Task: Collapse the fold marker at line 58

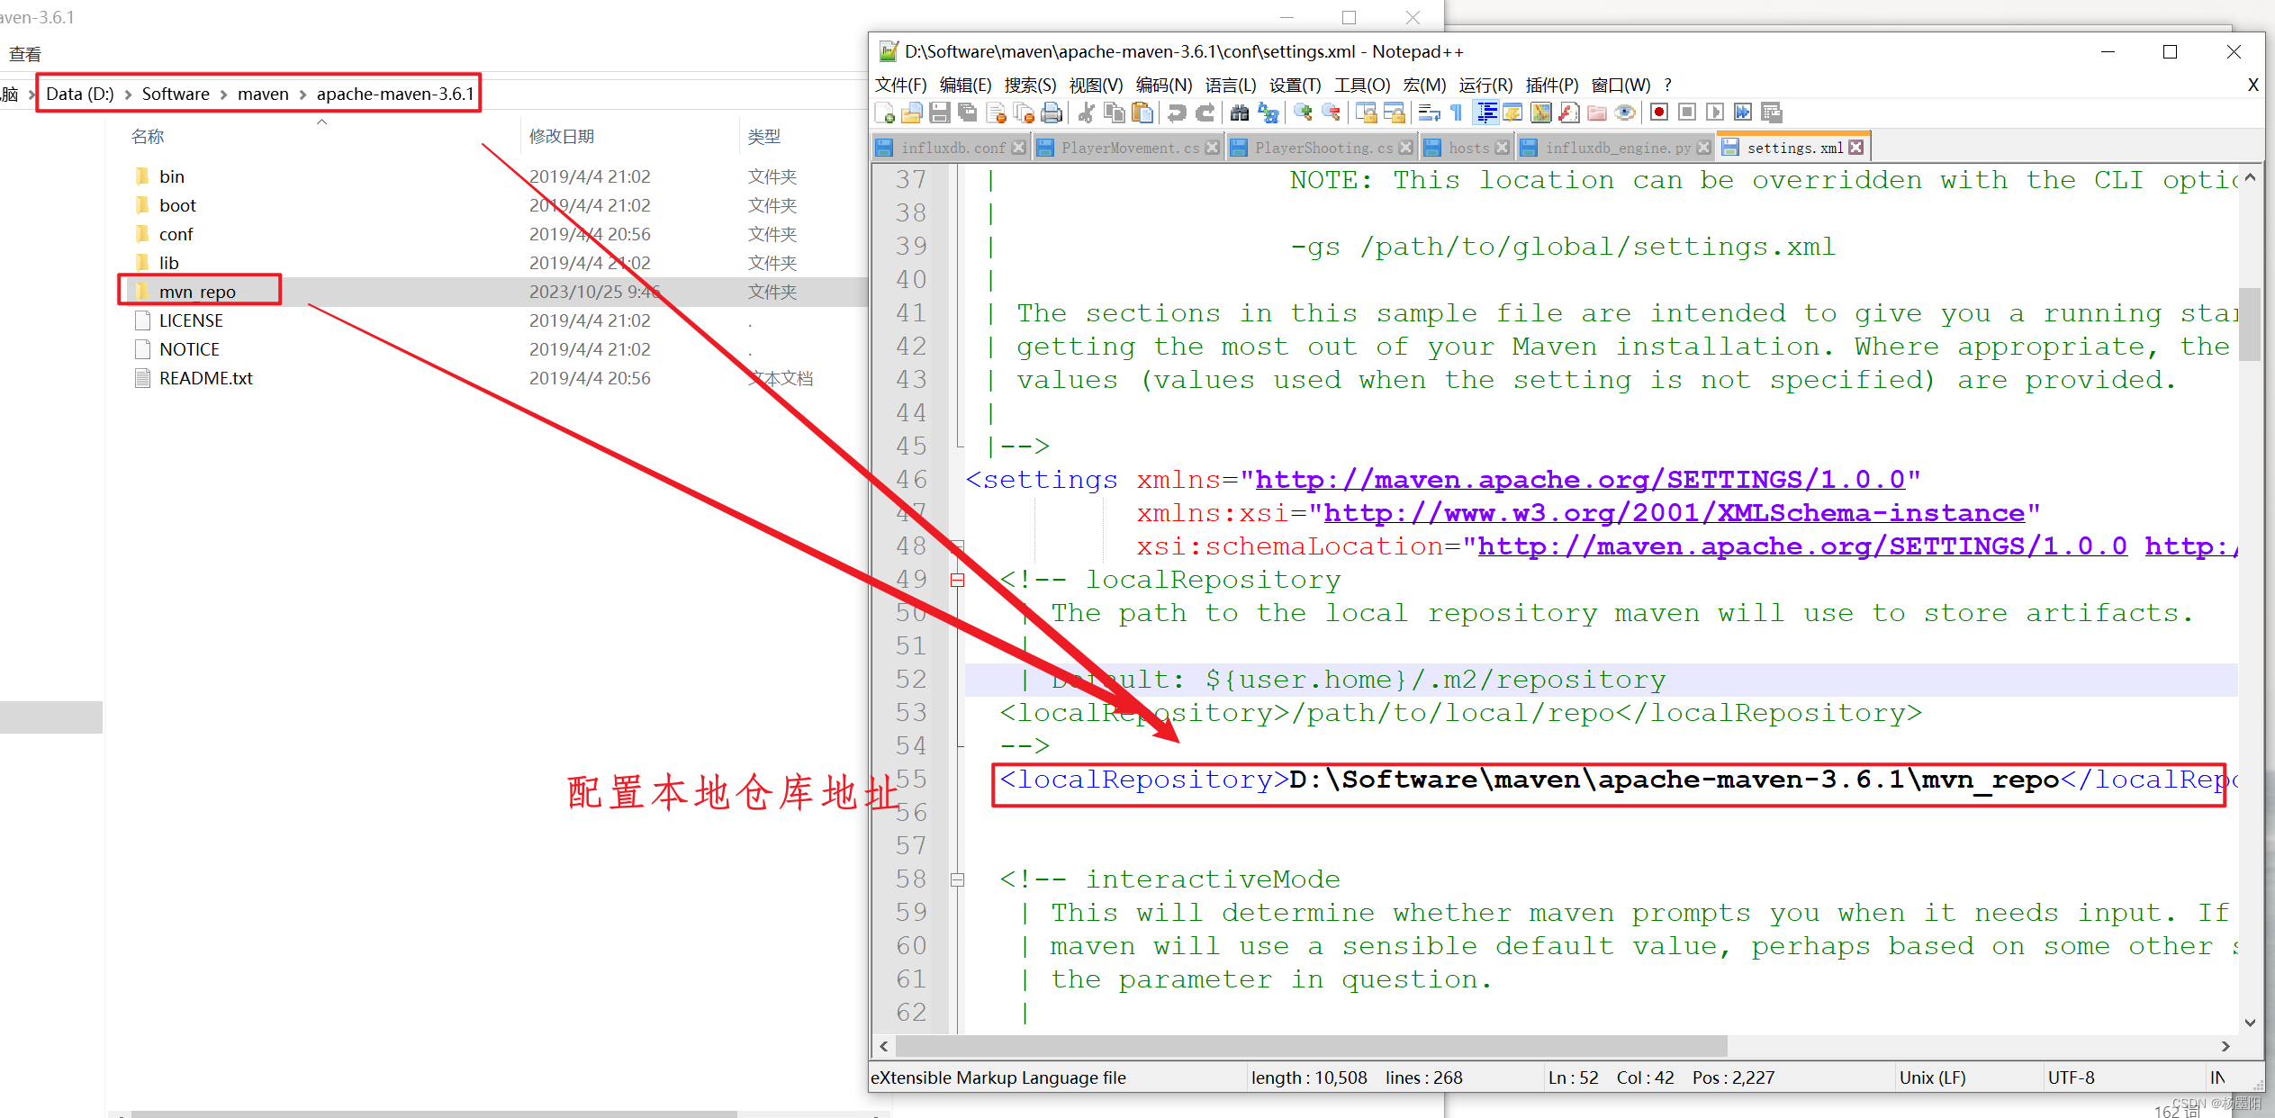Action: 958,880
